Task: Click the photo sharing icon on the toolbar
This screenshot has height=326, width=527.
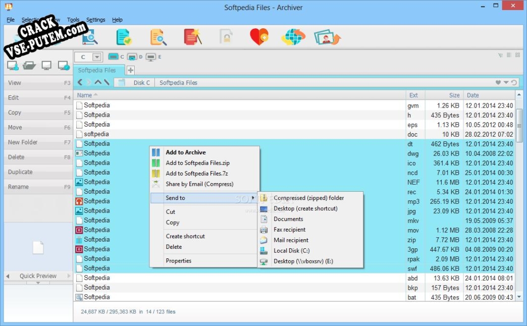Action: (x=327, y=37)
